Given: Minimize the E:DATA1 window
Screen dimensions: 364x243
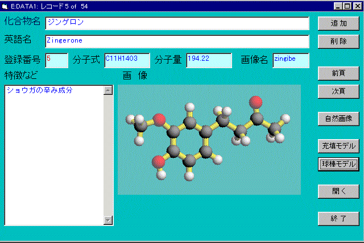Looking at the screenshot, I should [338, 6].
